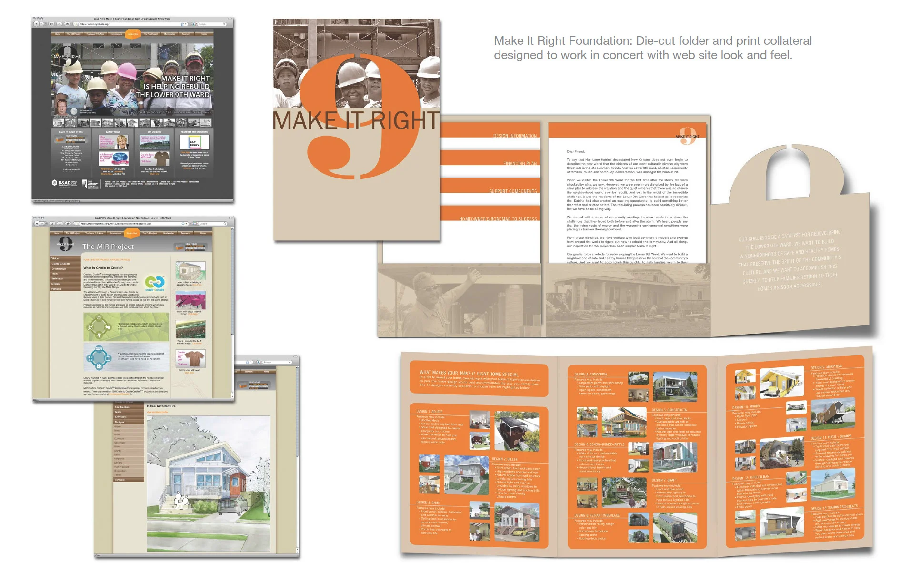The width and height of the screenshot is (900, 572).
Task: Select Construction in middle window sidebar
Action: (65, 269)
